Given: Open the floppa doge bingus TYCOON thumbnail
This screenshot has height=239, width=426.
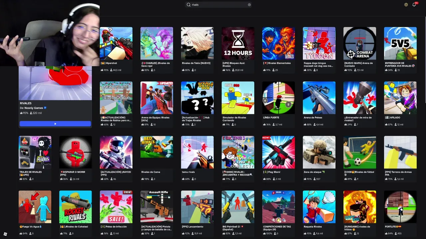Looking at the screenshot, I should pos(319,43).
